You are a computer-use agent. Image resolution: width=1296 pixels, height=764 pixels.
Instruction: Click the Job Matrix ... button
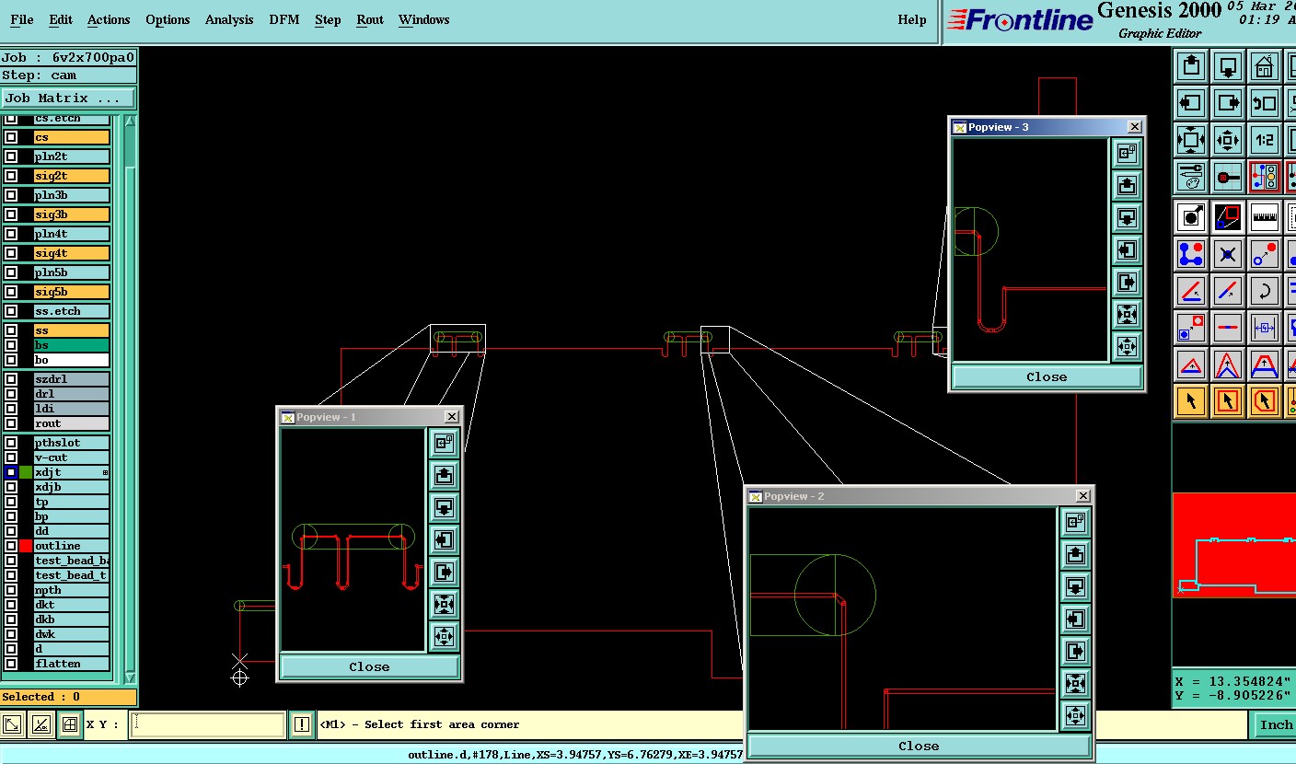click(x=67, y=98)
